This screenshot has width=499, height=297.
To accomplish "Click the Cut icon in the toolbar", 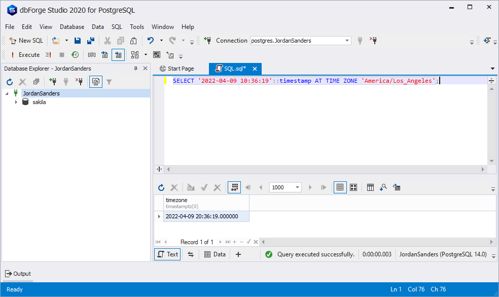I will [x=107, y=40].
